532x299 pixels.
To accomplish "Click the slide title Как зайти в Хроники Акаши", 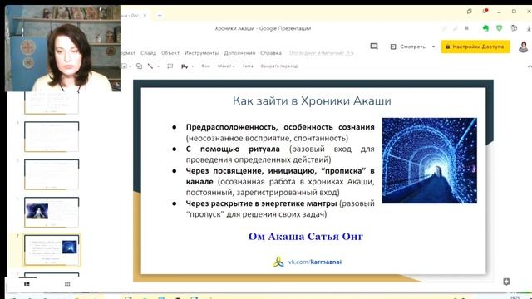I will pos(312,101).
